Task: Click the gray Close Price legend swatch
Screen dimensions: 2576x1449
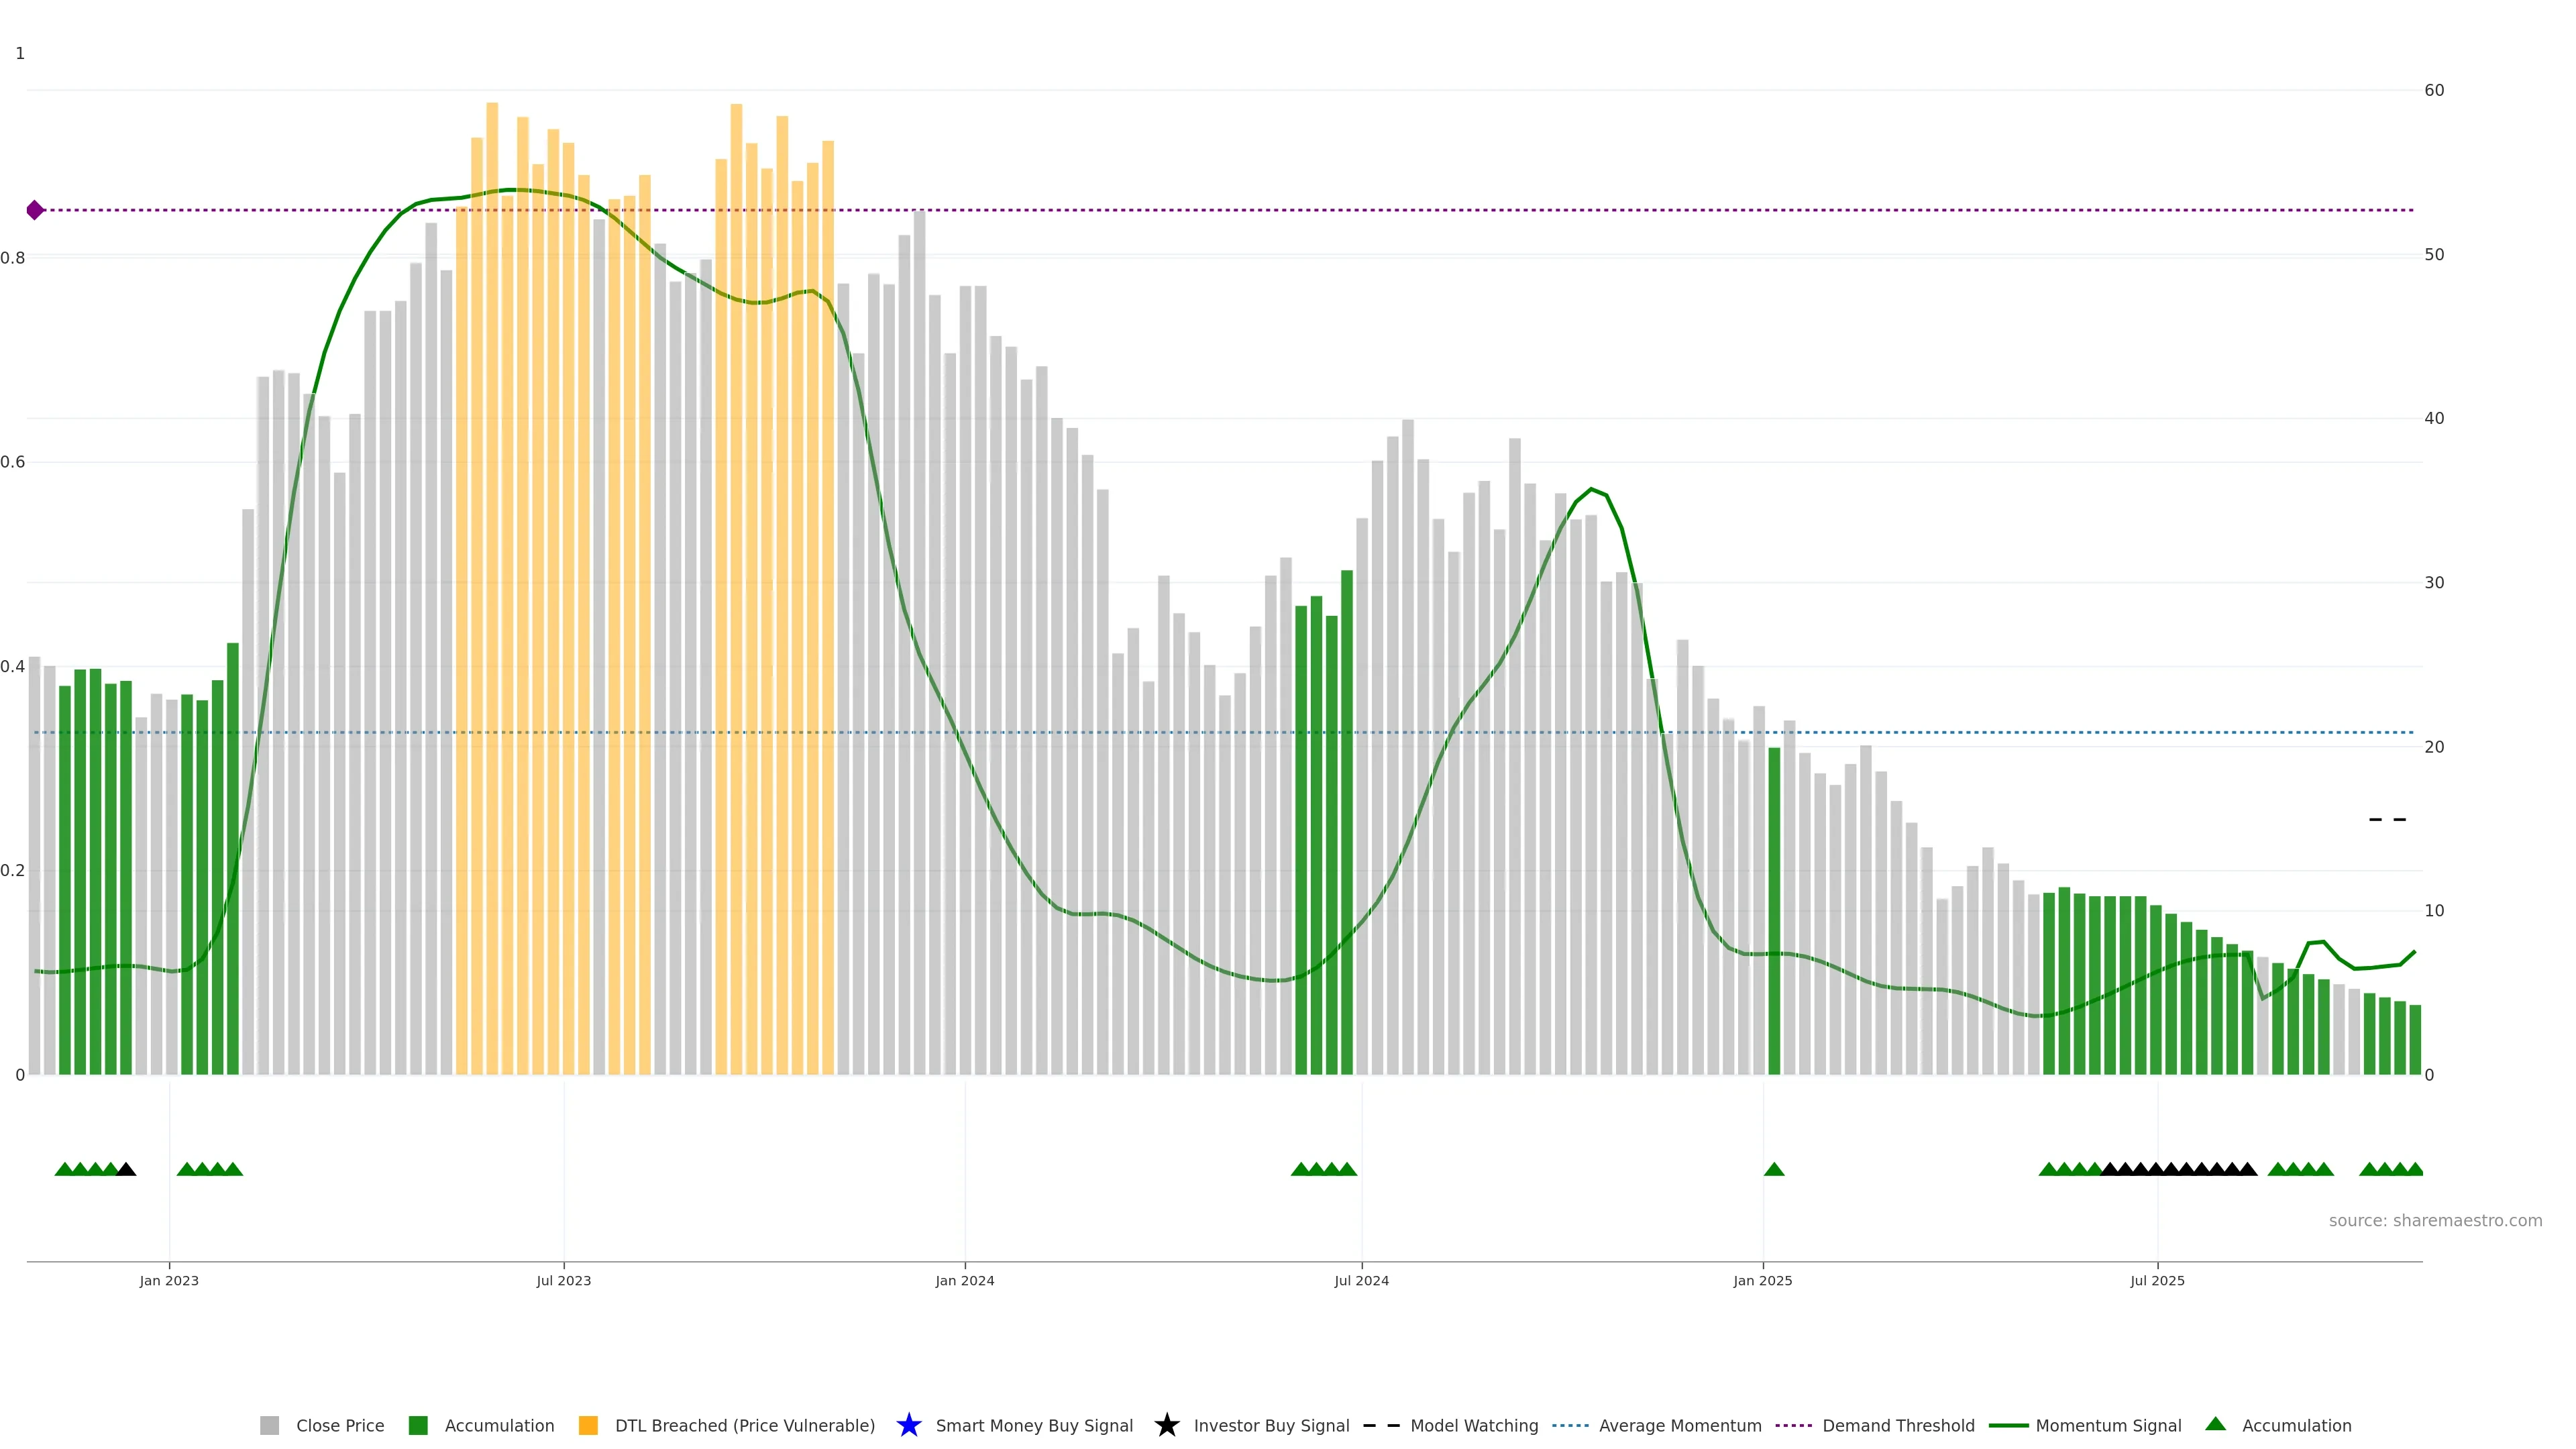Action: (269, 1425)
